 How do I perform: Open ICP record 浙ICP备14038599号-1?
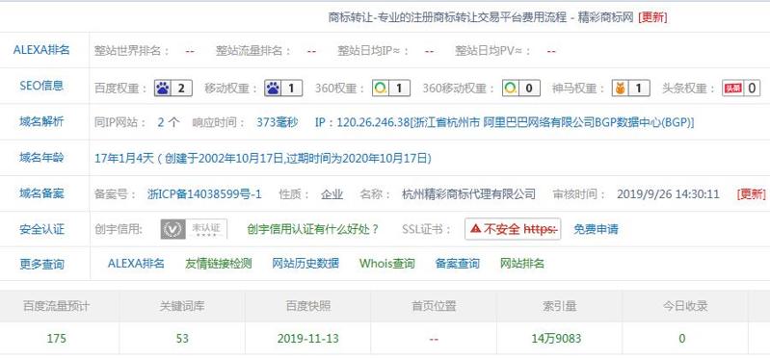click(x=204, y=194)
